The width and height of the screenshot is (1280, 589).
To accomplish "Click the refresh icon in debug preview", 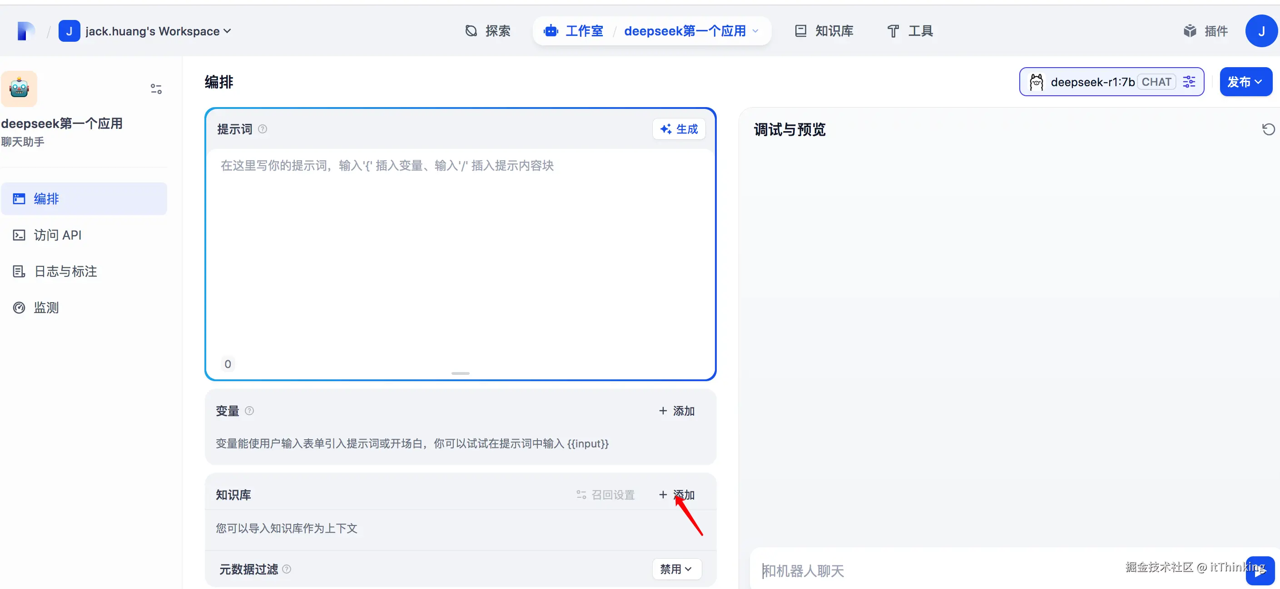I will (x=1268, y=129).
